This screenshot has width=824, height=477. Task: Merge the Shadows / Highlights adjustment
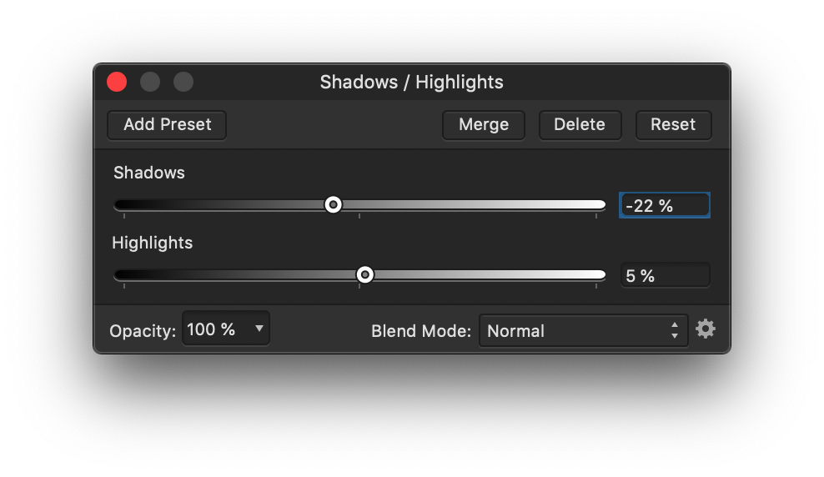(x=484, y=125)
